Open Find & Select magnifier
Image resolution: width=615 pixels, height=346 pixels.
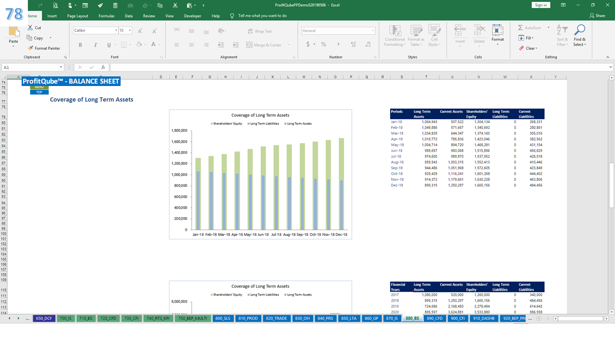(x=579, y=37)
